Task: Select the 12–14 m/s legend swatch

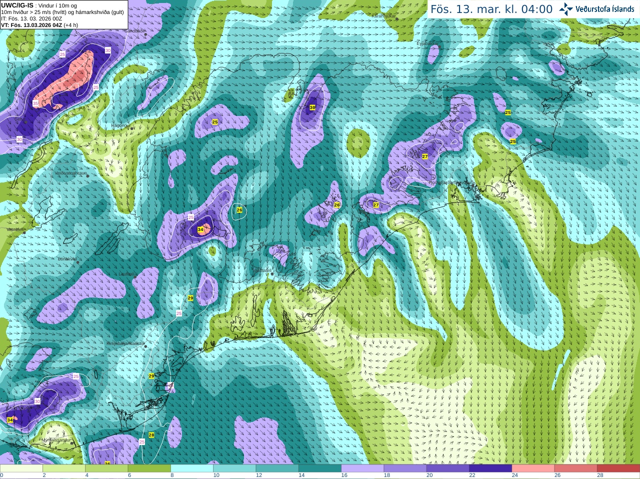Action: coord(277,468)
